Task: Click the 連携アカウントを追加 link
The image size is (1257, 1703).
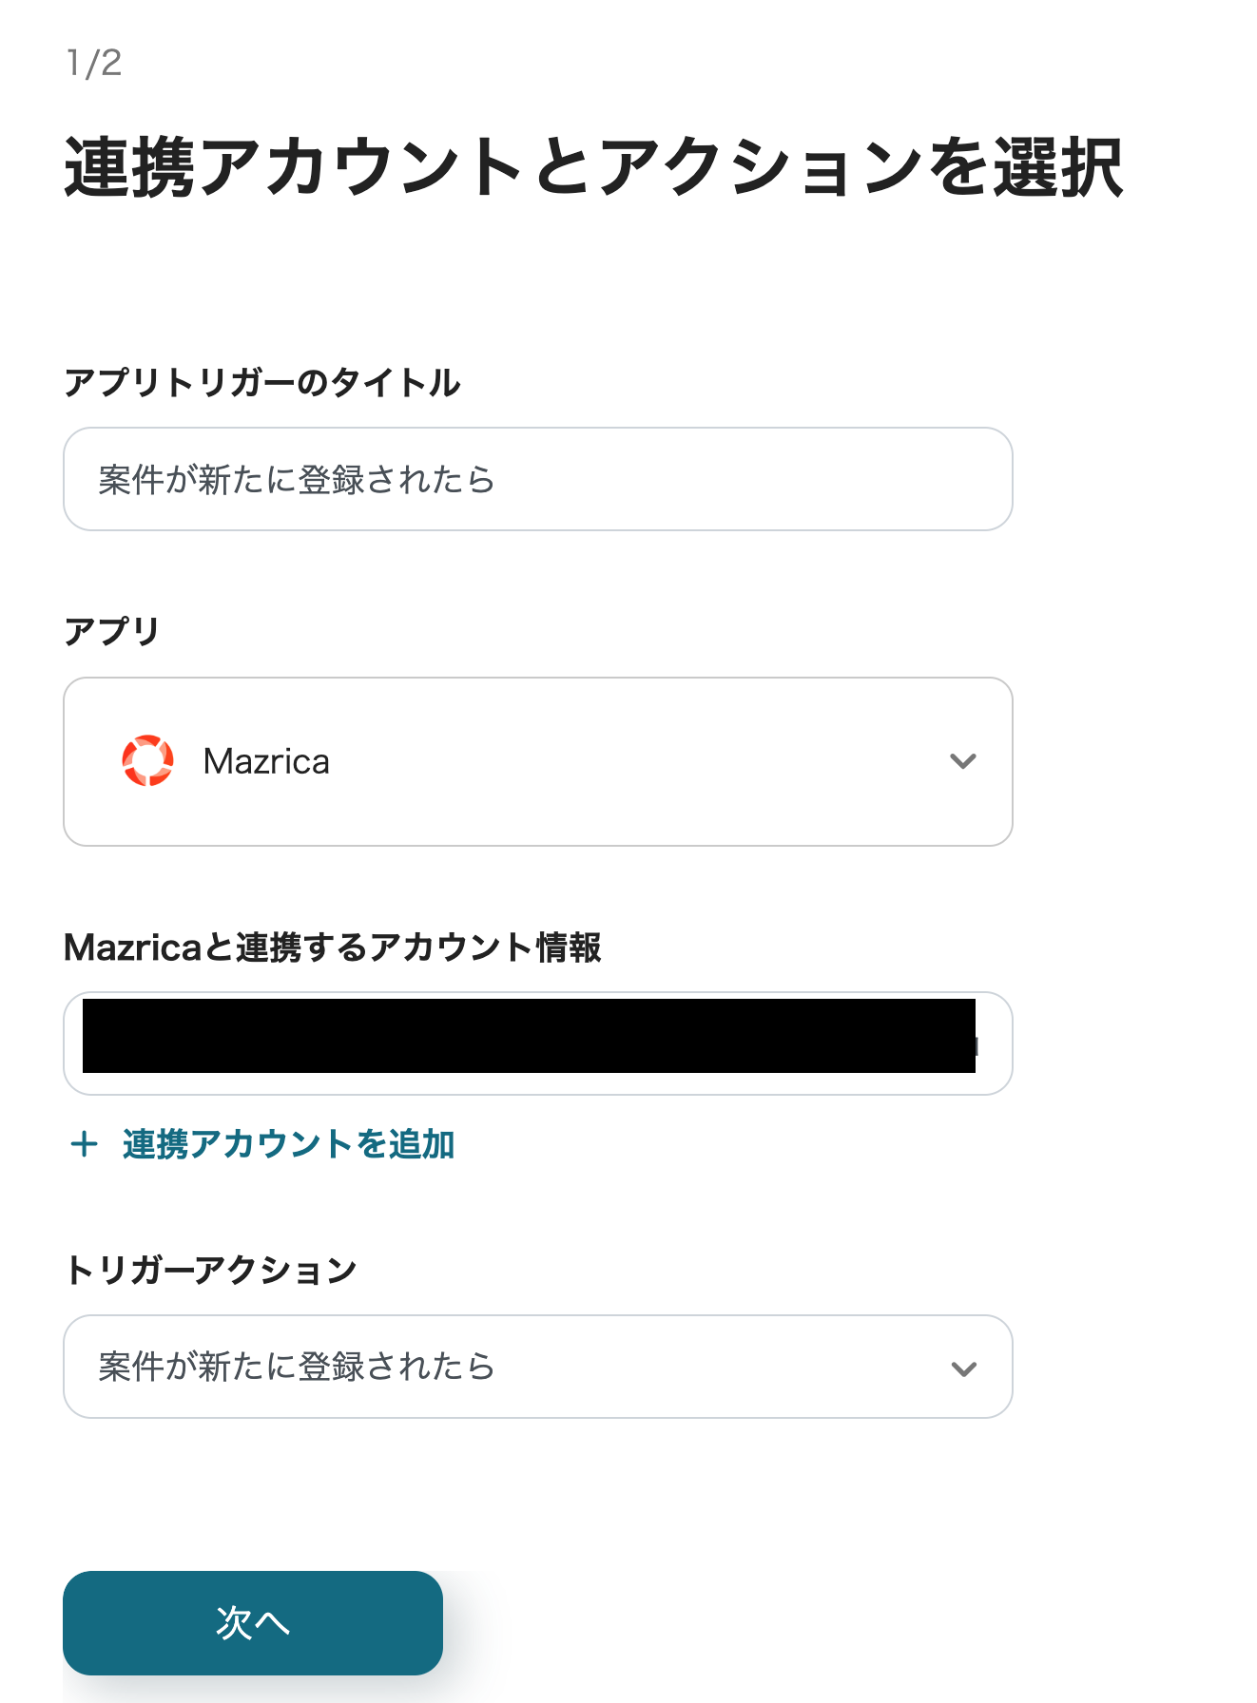Action: pyautogui.click(x=286, y=1145)
